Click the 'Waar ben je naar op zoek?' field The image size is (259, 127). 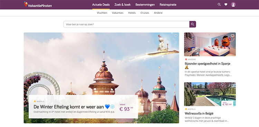click(x=126, y=24)
